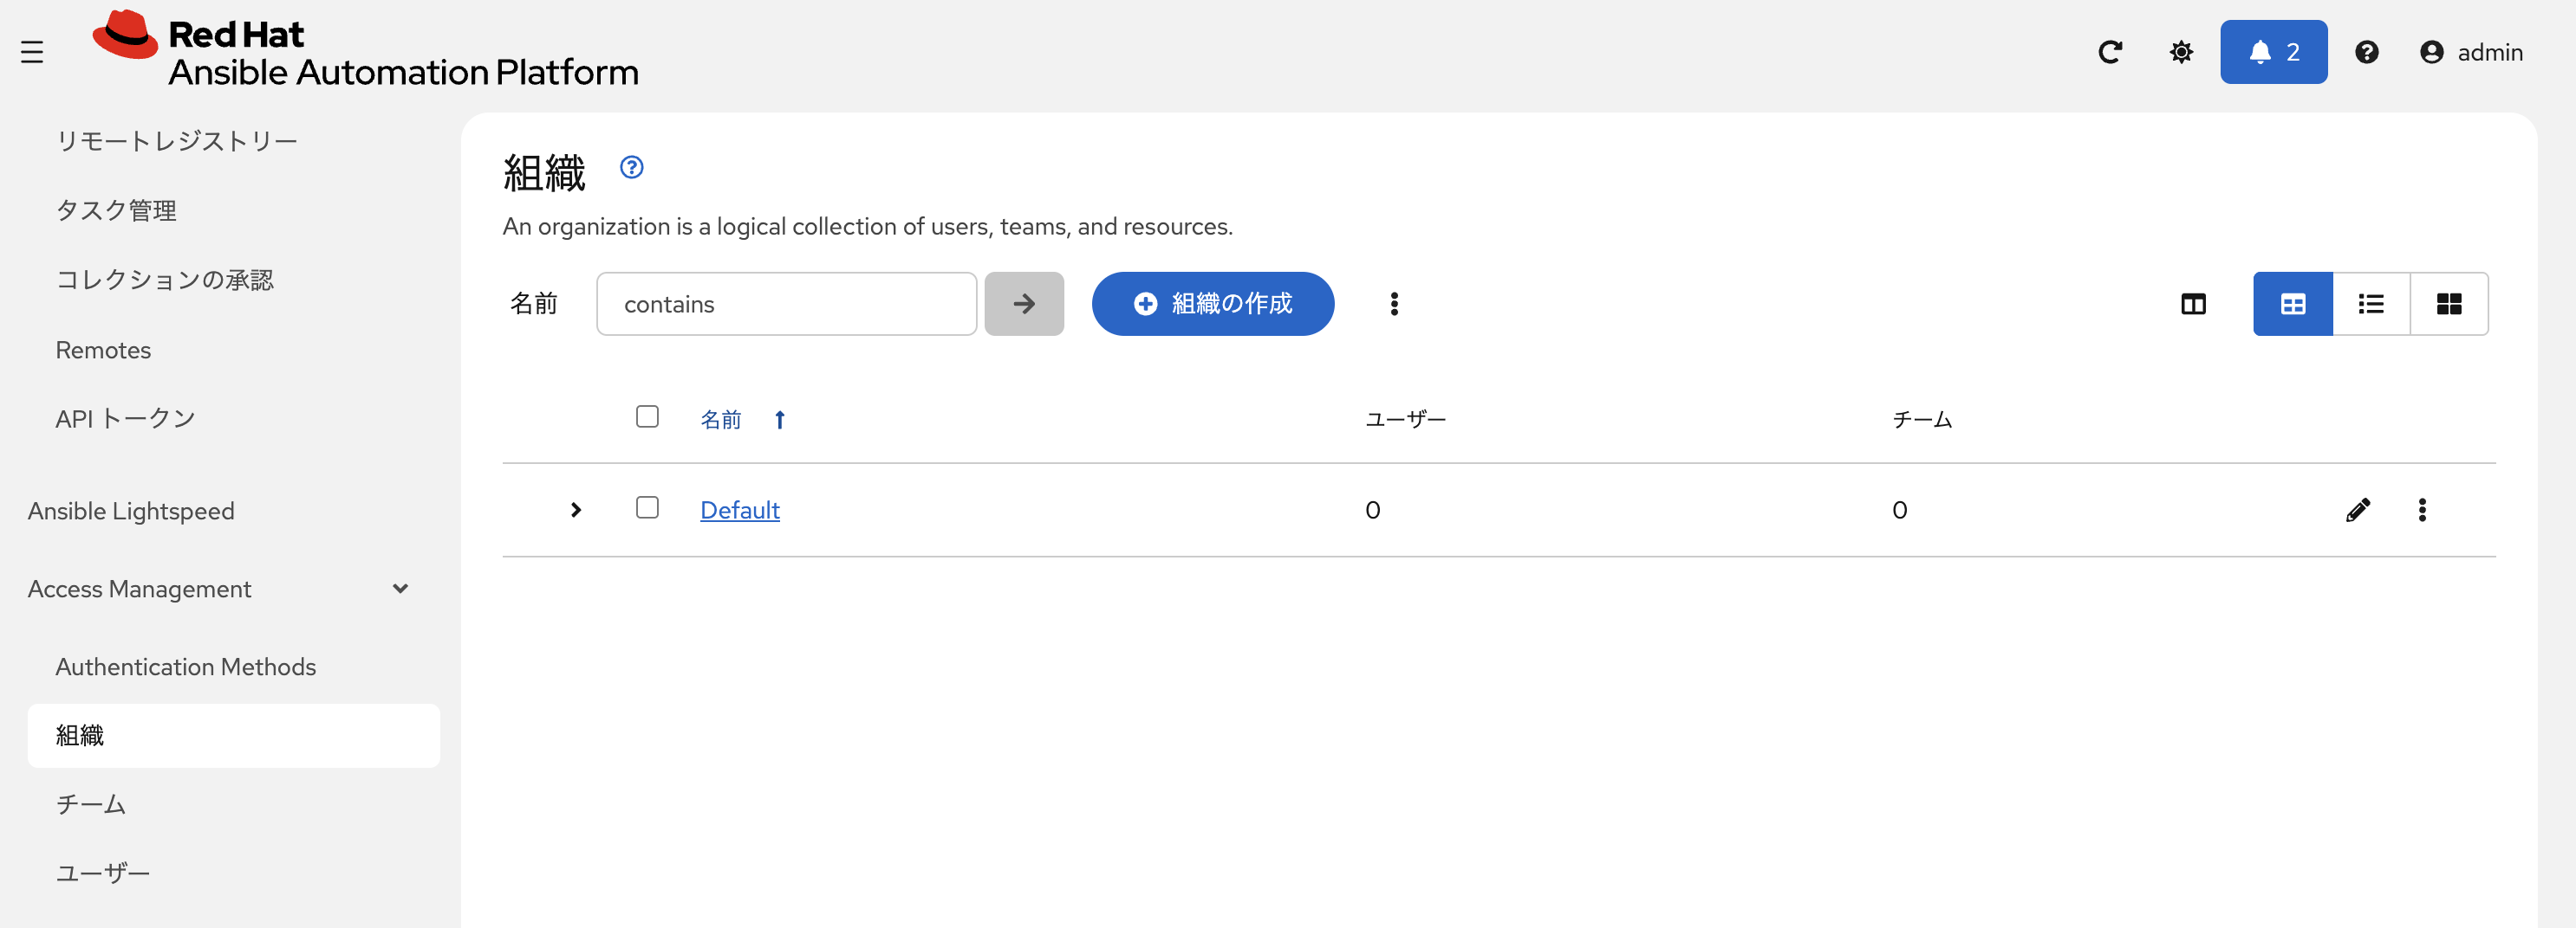Click the 組織の作成 button
The width and height of the screenshot is (2576, 928).
[x=1212, y=304]
